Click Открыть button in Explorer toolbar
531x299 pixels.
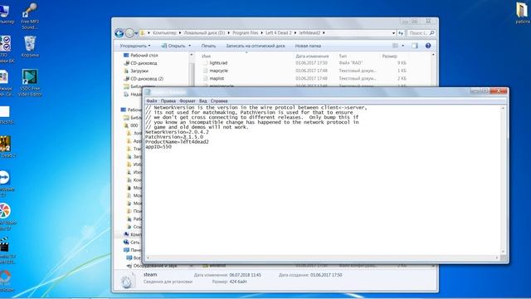[x=173, y=46]
